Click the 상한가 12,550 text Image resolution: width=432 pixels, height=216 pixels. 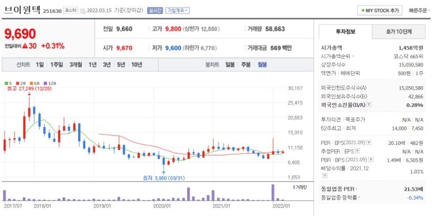201,29
